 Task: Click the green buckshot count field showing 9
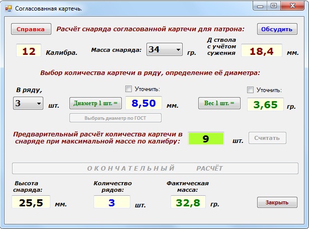[205, 138]
